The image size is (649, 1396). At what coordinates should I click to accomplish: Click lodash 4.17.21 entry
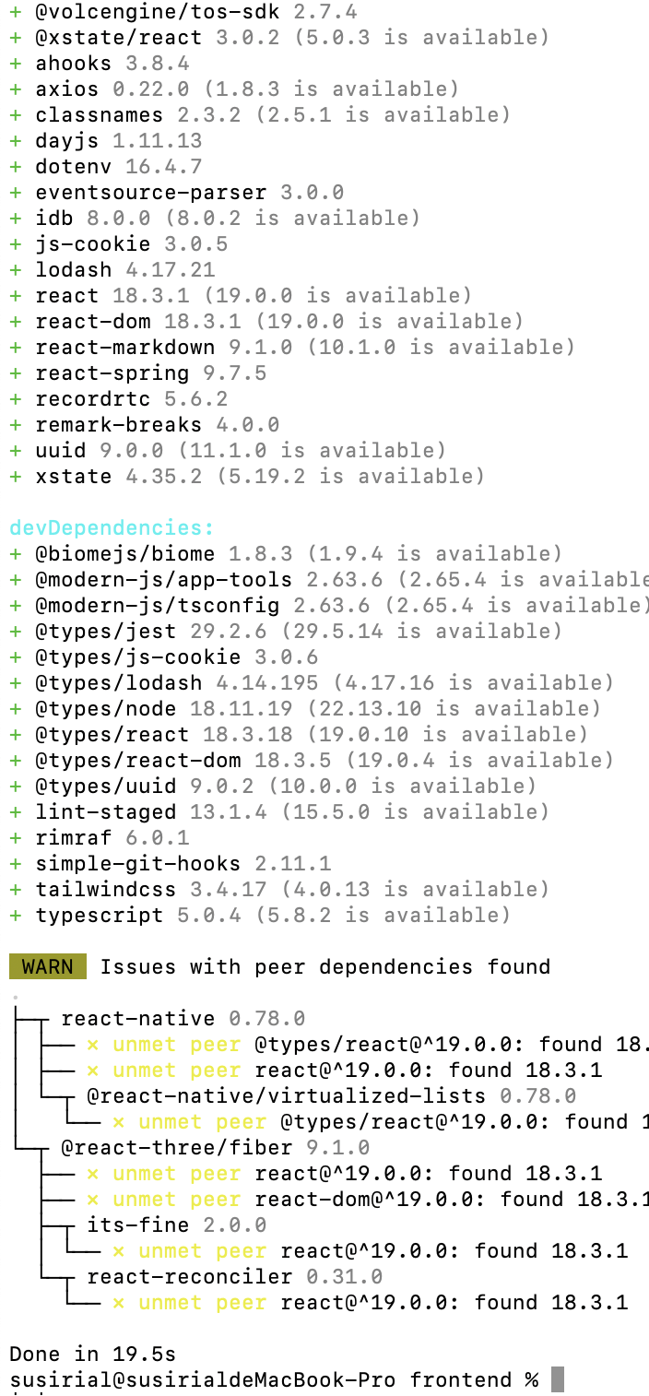click(x=112, y=270)
